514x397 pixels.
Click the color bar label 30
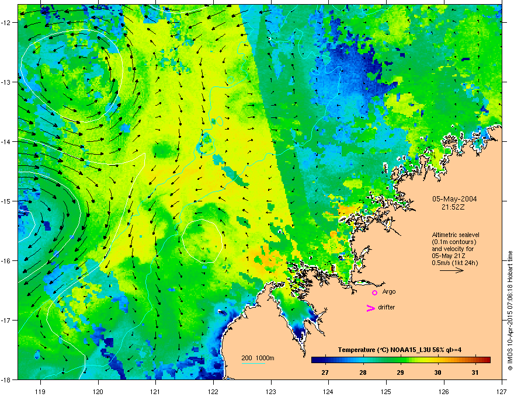(x=437, y=372)
